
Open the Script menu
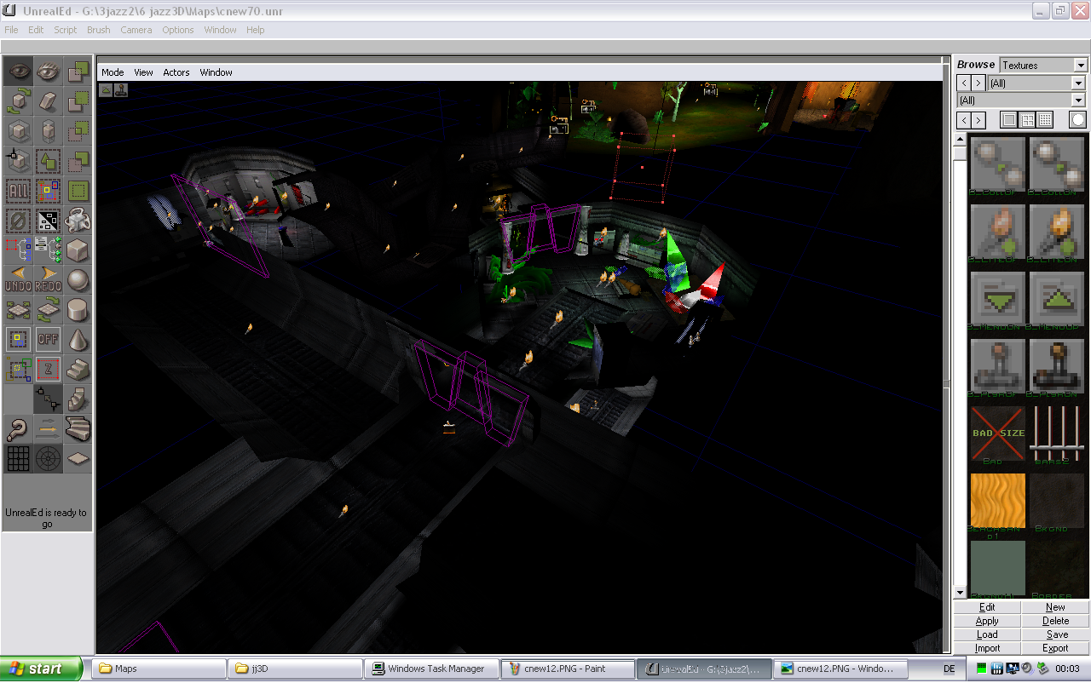[66, 30]
